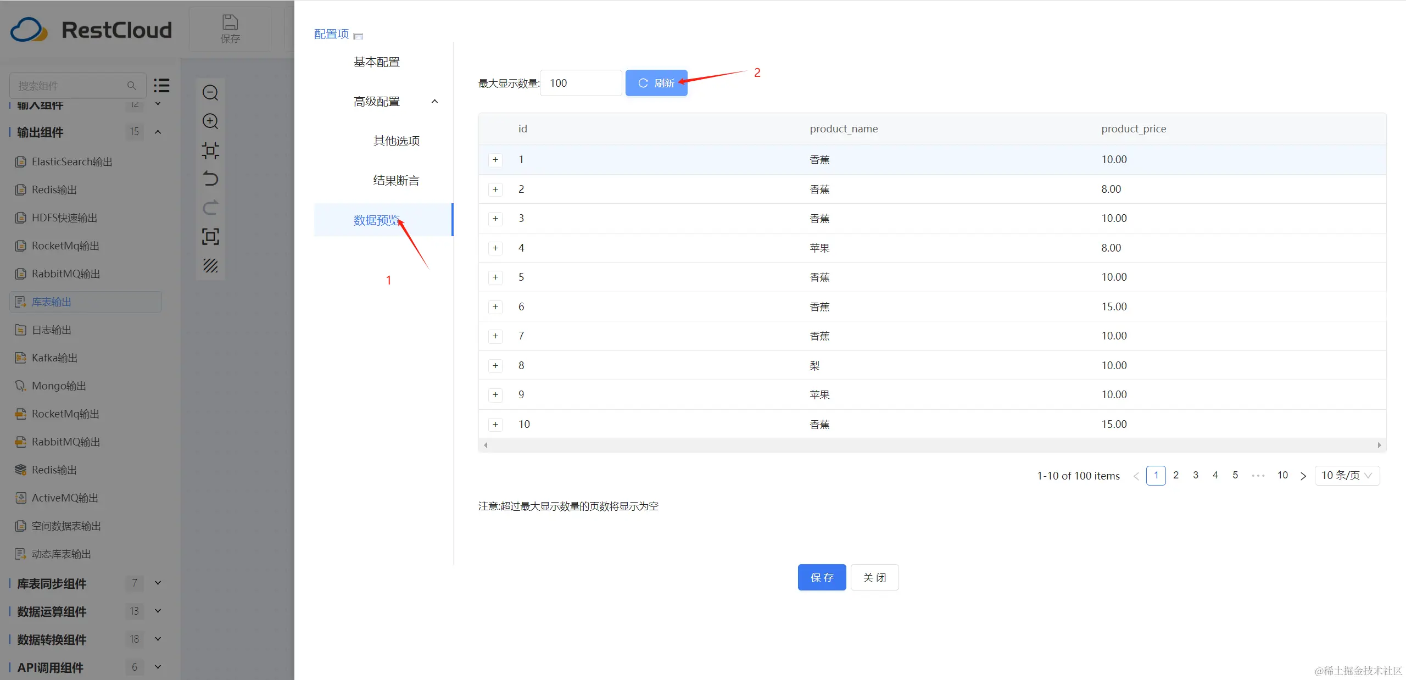Click the zoom in magnifier icon

point(210,121)
